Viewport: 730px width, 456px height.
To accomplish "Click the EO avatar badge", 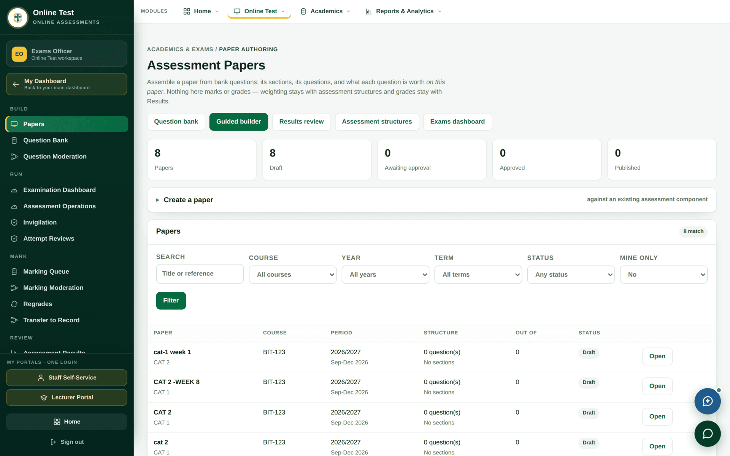I will point(19,54).
